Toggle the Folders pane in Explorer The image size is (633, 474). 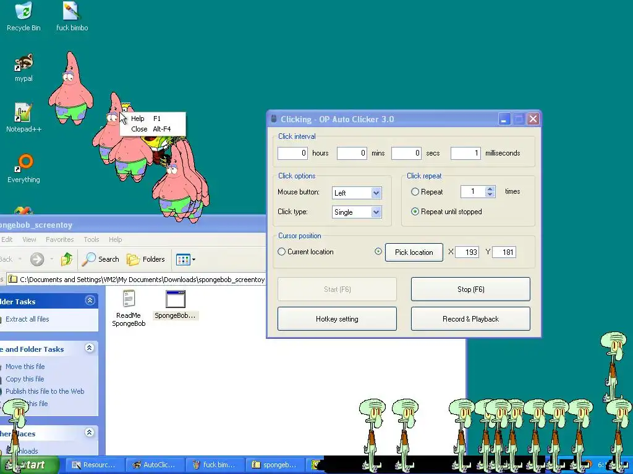[146, 259]
